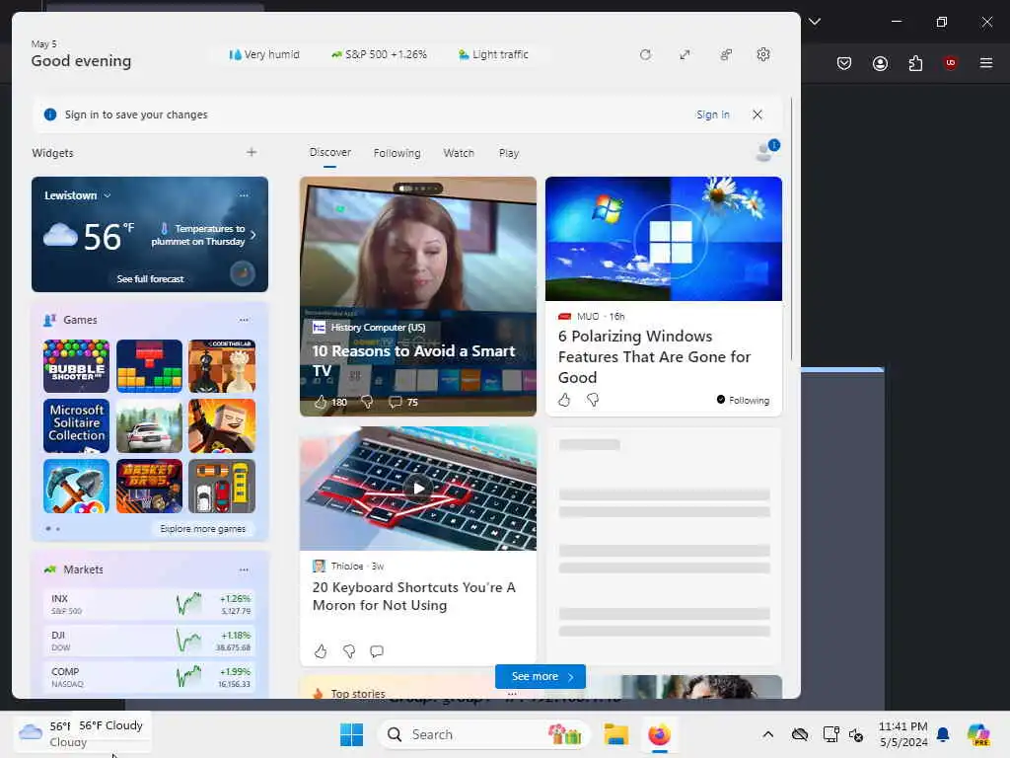Expand widgets board to full view
1010x758 pixels.
685,55
